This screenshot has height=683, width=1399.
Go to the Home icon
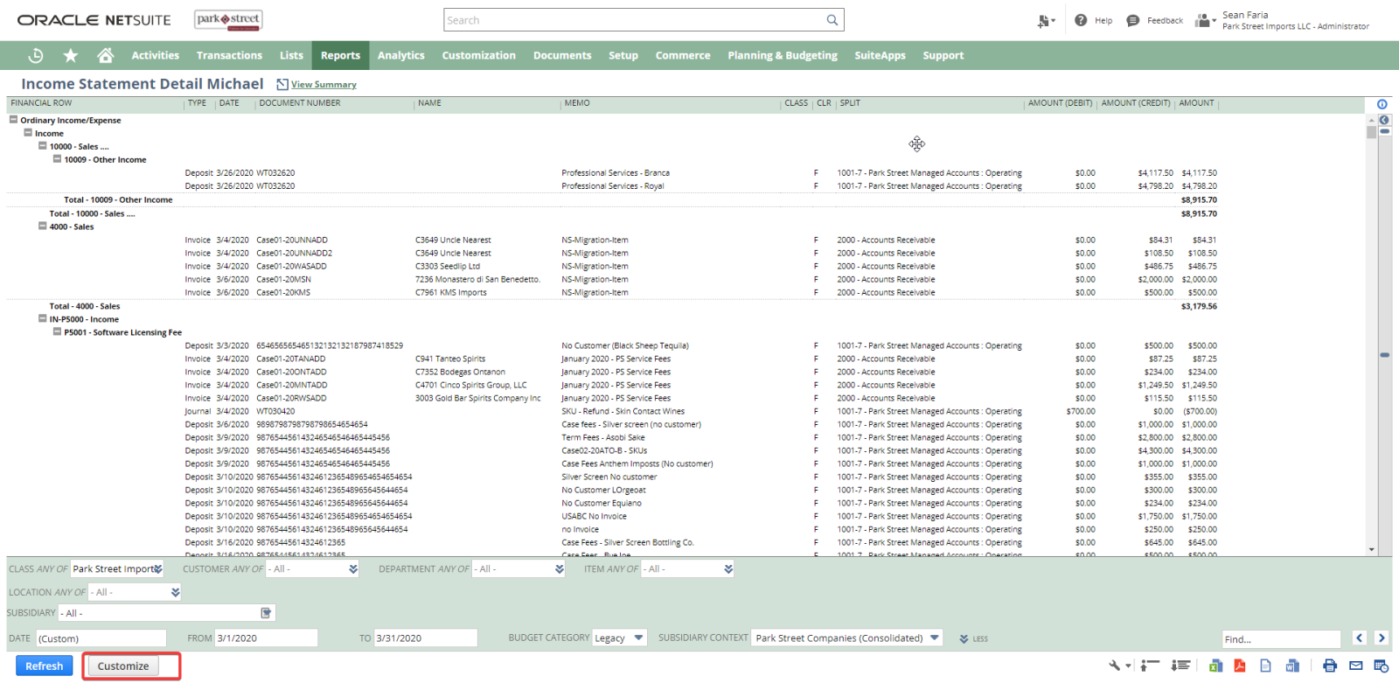[x=106, y=56]
